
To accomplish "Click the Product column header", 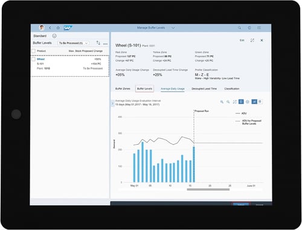I will [x=41, y=51].
